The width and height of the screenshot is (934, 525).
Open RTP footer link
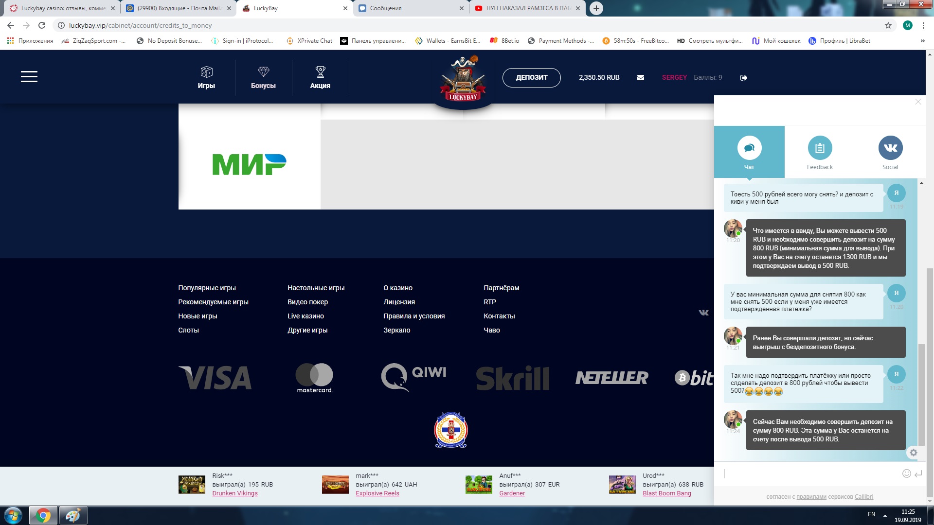pyautogui.click(x=490, y=302)
